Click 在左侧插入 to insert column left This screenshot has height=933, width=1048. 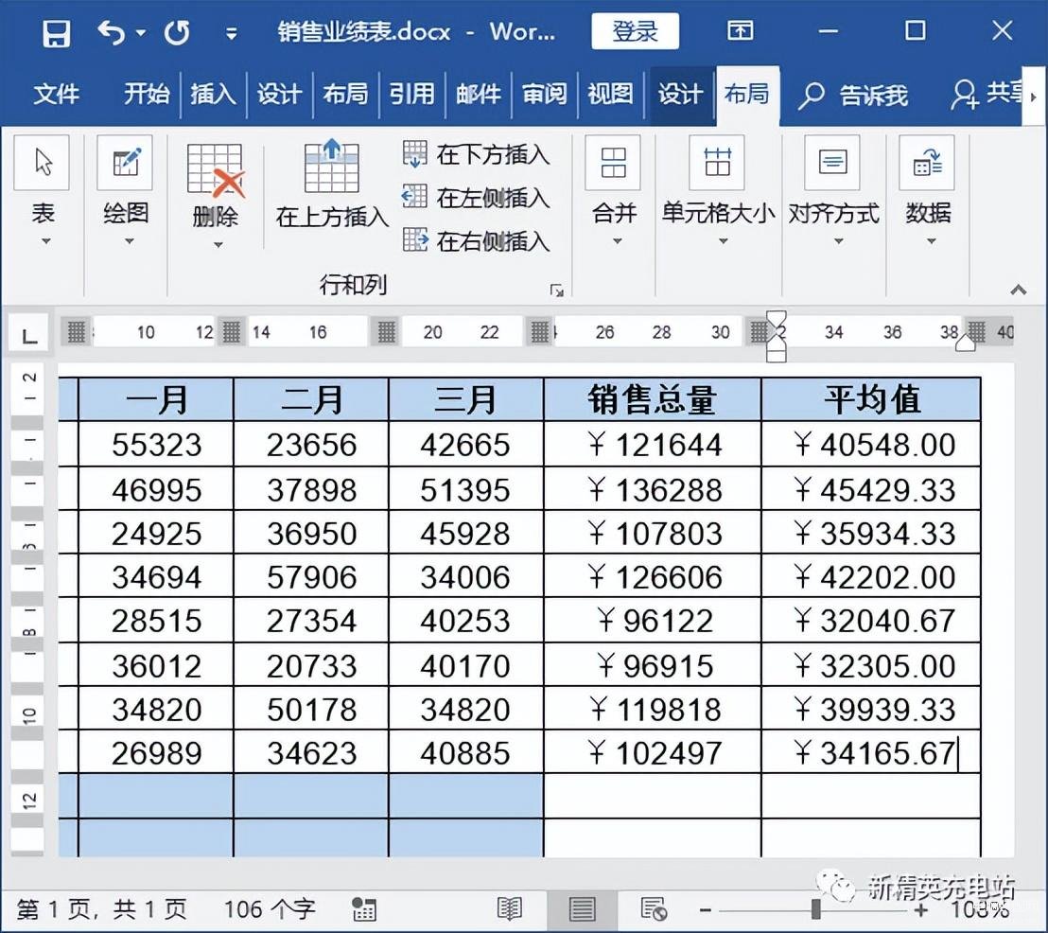pos(477,198)
